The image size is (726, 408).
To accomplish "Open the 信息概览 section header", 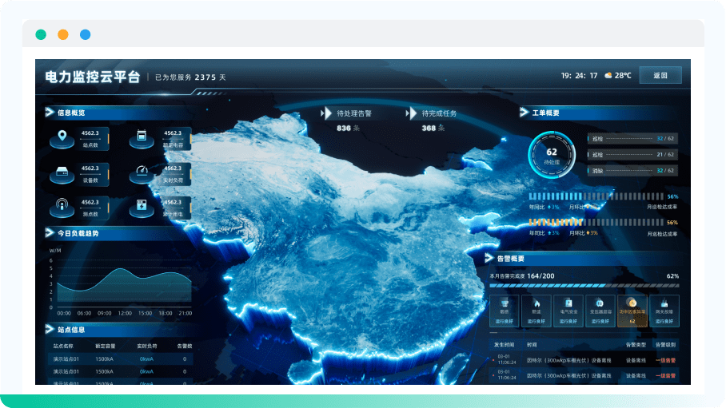I will pos(71,113).
